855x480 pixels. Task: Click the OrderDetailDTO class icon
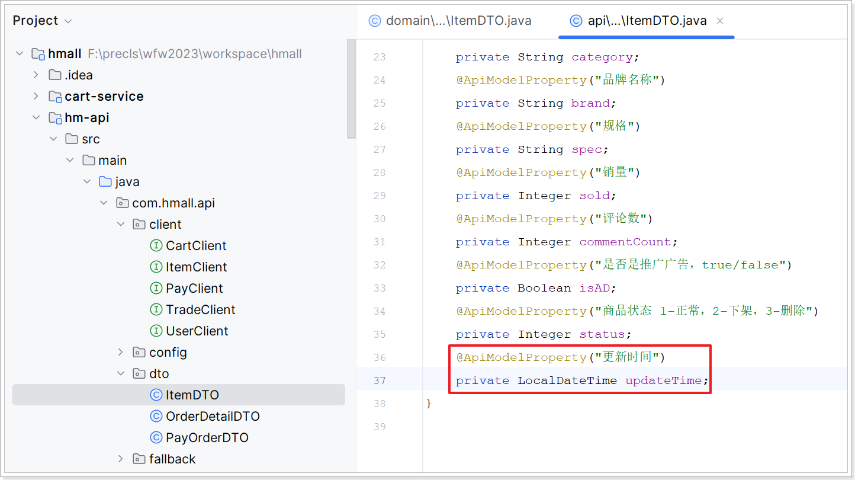pyautogui.click(x=156, y=417)
